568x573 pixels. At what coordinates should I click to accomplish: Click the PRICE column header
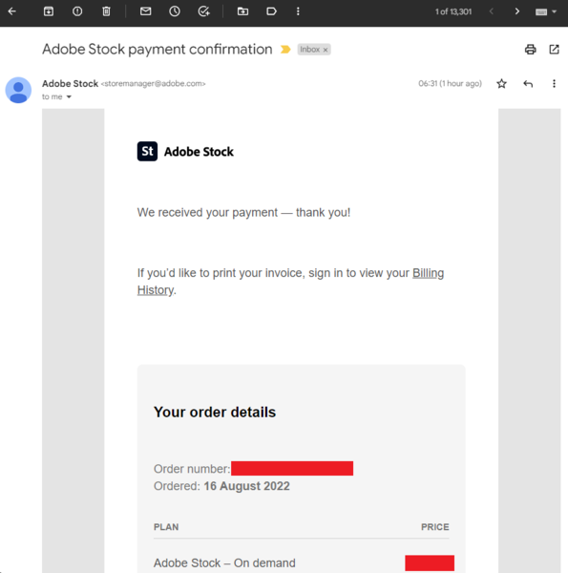(x=435, y=527)
